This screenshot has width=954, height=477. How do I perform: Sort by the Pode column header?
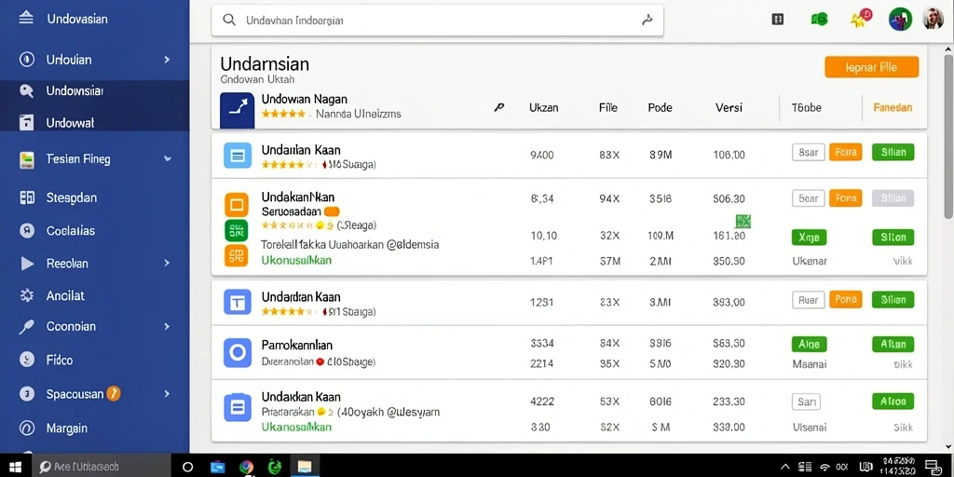click(x=661, y=108)
